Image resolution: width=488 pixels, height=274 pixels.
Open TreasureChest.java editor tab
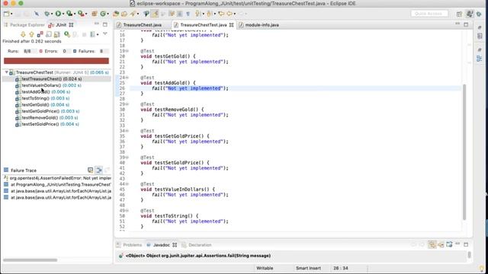139,25
